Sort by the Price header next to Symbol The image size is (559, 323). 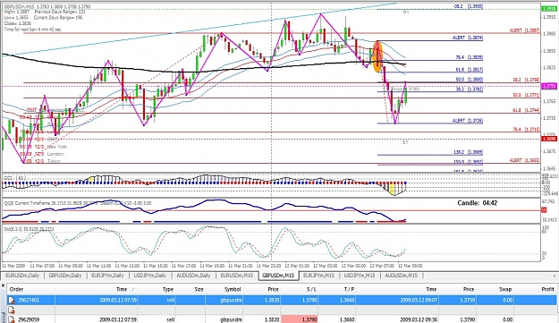point(273,289)
